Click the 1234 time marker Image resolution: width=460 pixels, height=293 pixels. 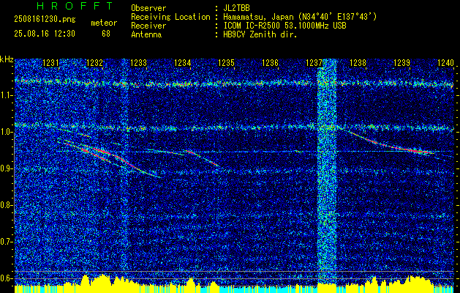(x=183, y=63)
